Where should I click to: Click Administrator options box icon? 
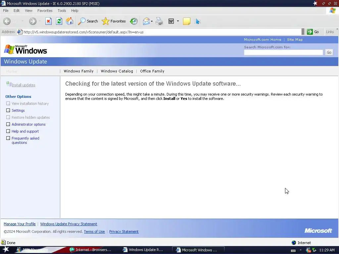8,124
